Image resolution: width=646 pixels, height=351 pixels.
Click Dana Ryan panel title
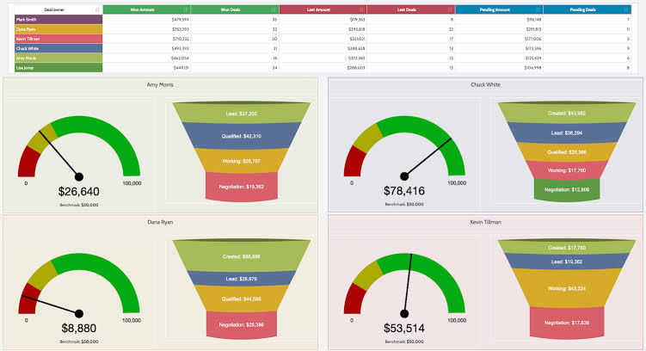[x=161, y=222]
